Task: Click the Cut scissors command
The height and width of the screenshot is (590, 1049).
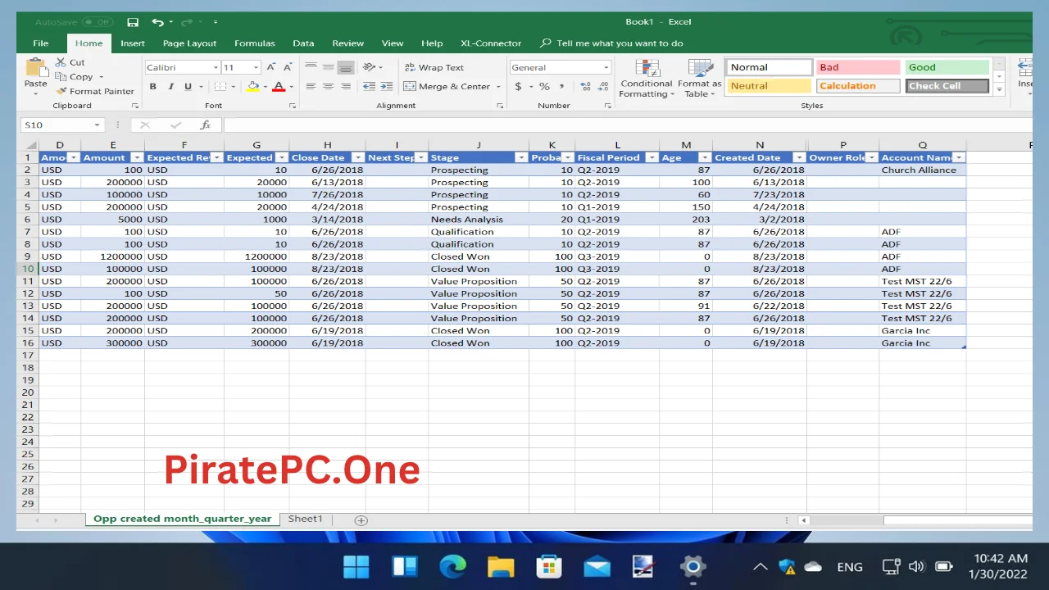Action: pyautogui.click(x=70, y=62)
